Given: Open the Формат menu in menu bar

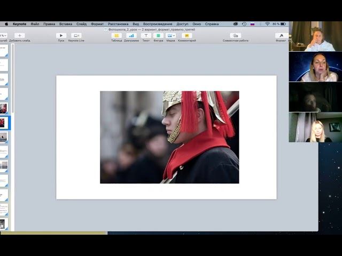Looking at the screenshot, I should pos(97,24).
